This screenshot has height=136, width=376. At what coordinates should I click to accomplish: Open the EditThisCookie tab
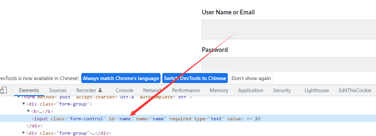355,90
